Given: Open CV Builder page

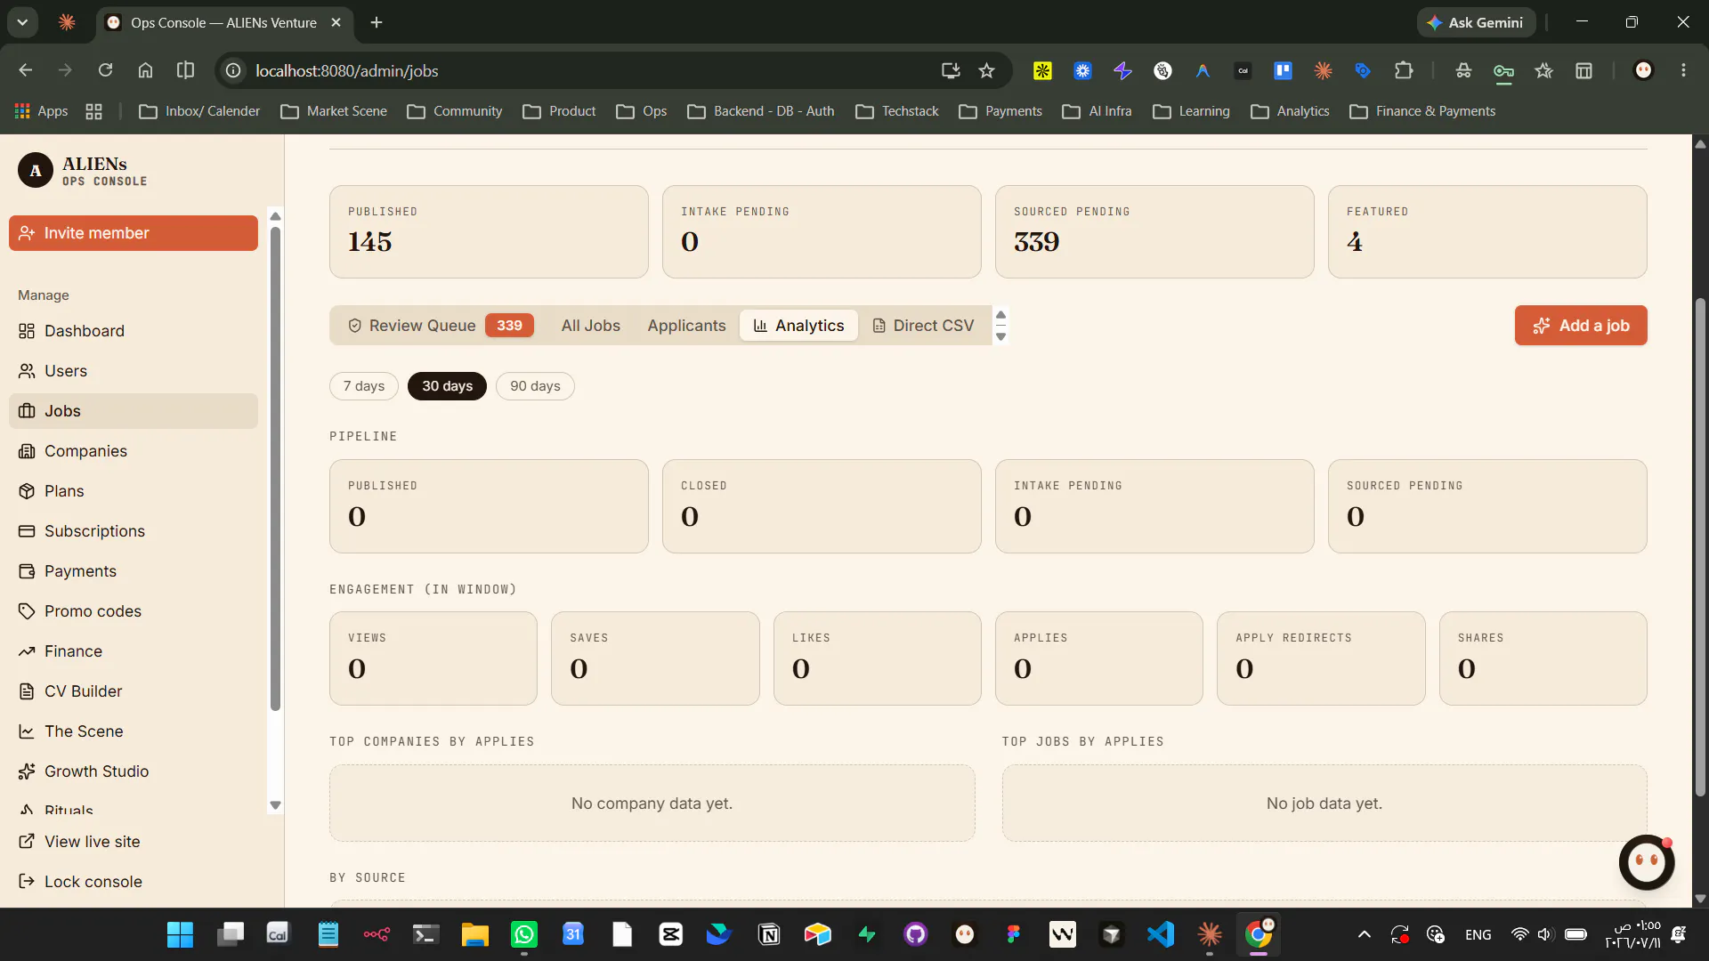Looking at the screenshot, I should [x=134, y=691].
